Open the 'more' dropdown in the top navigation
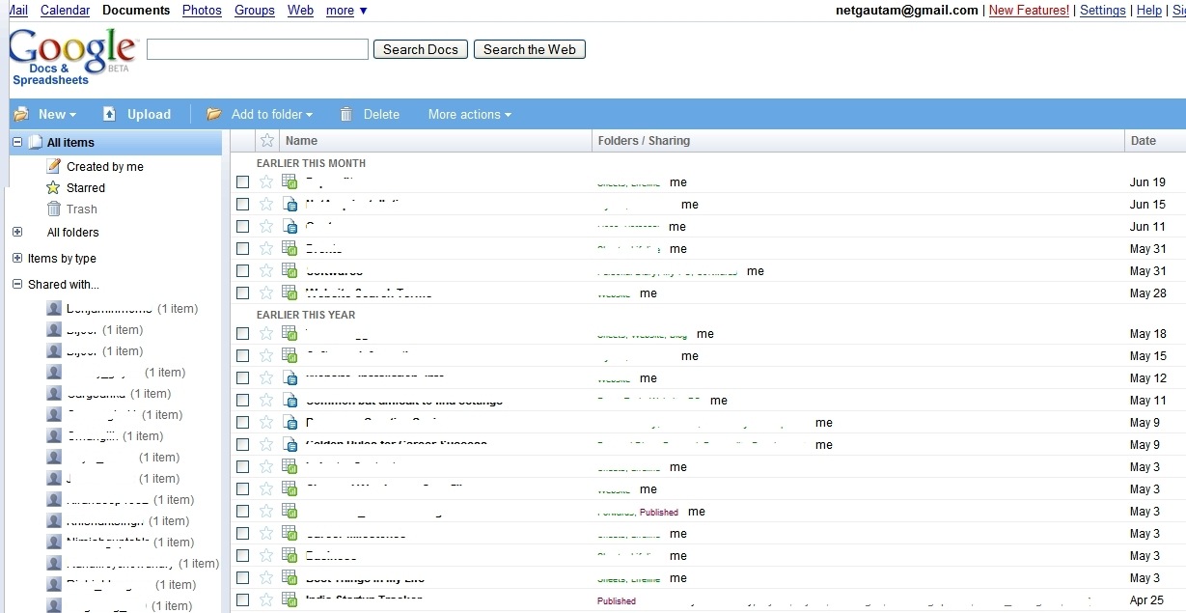 pyautogui.click(x=346, y=11)
